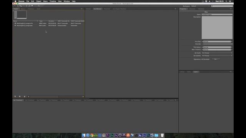
Task: Select the WAV audio asset row
Action: (x=49, y=26)
